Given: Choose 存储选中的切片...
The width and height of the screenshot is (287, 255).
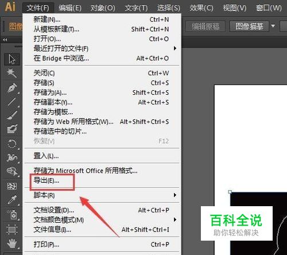Looking at the screenshot, I should 102,132.
